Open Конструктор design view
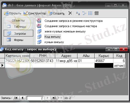This screenshot has width=130, height=103. (x=35, y=13)
